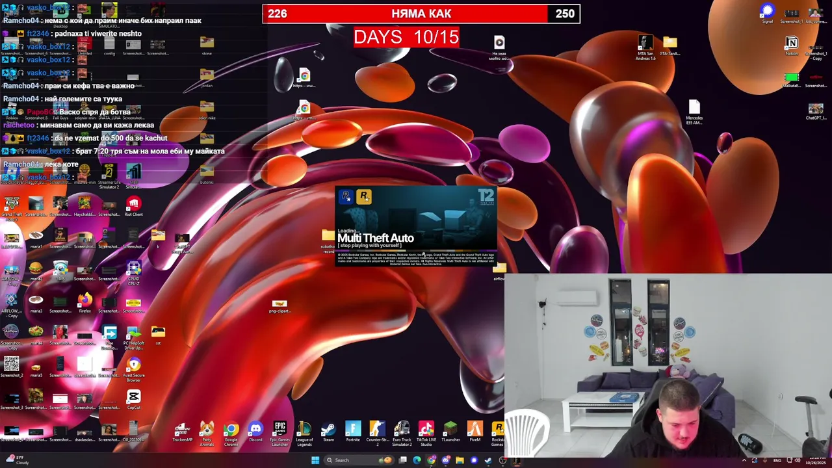The width and height of the screenshot is (832, 468).
Task: Switch to Steam on the taskbar
Action: [x=487, y=460]
